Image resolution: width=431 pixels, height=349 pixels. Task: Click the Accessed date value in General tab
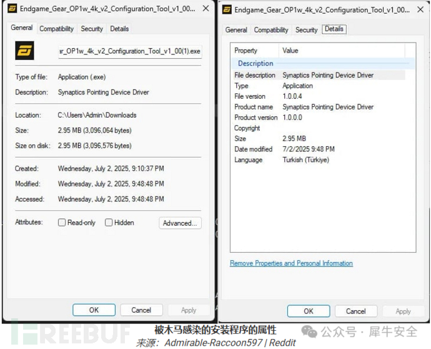pyautogui.click(x=111, y=199)
